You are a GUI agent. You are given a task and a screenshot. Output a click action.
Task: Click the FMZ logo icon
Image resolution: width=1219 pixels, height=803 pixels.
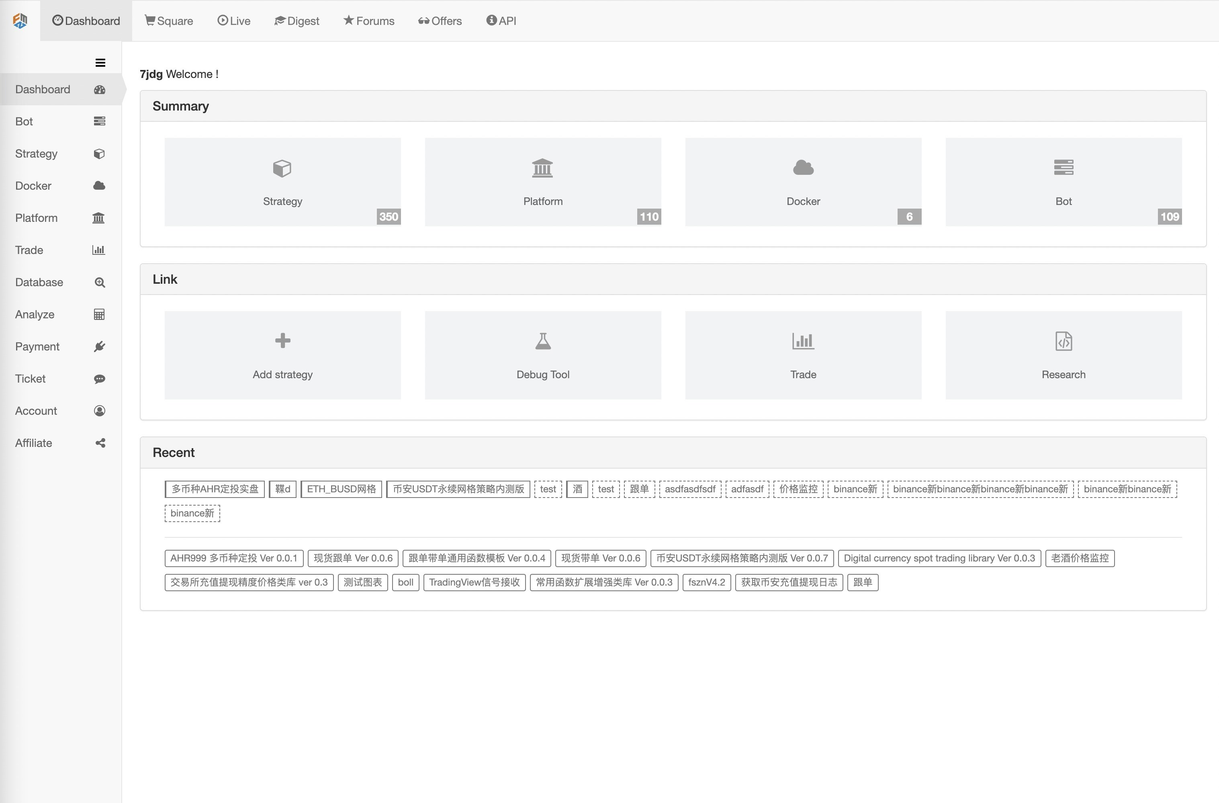[20, 20]
